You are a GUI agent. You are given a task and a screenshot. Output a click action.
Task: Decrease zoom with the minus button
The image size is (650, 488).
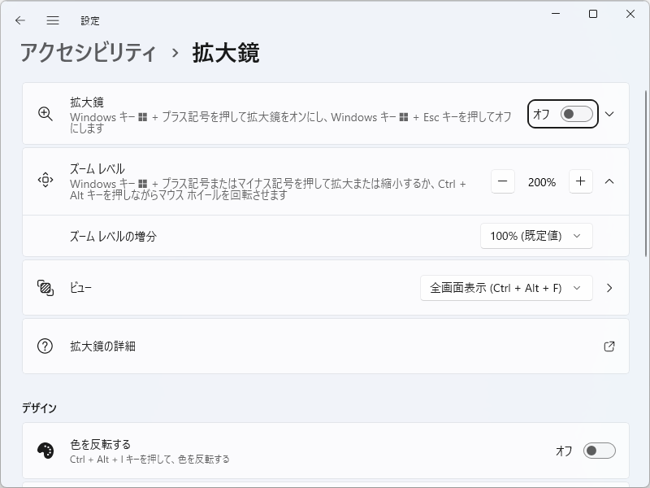tap(502, 181)
